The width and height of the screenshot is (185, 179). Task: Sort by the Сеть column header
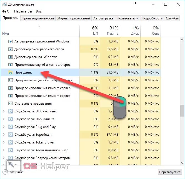151,31
